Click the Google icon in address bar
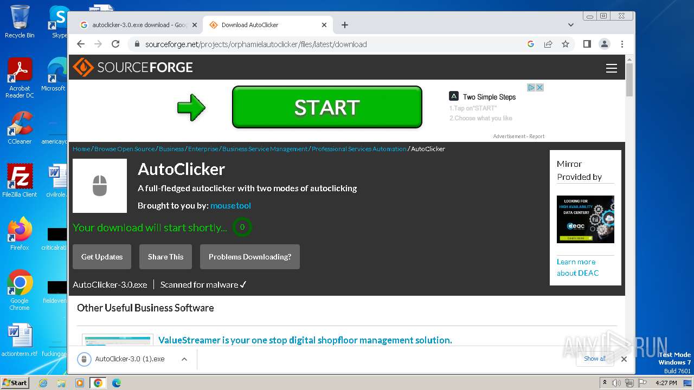 pos(531,44)
